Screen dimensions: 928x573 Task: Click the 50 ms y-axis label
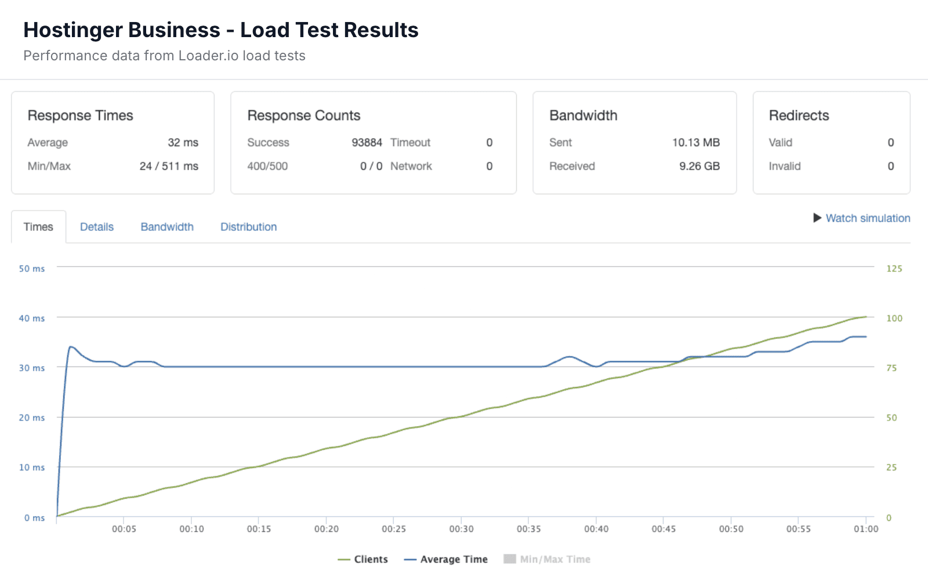coord(31,269)
